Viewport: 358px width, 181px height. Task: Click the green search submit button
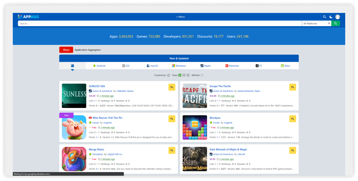(335, 23)
